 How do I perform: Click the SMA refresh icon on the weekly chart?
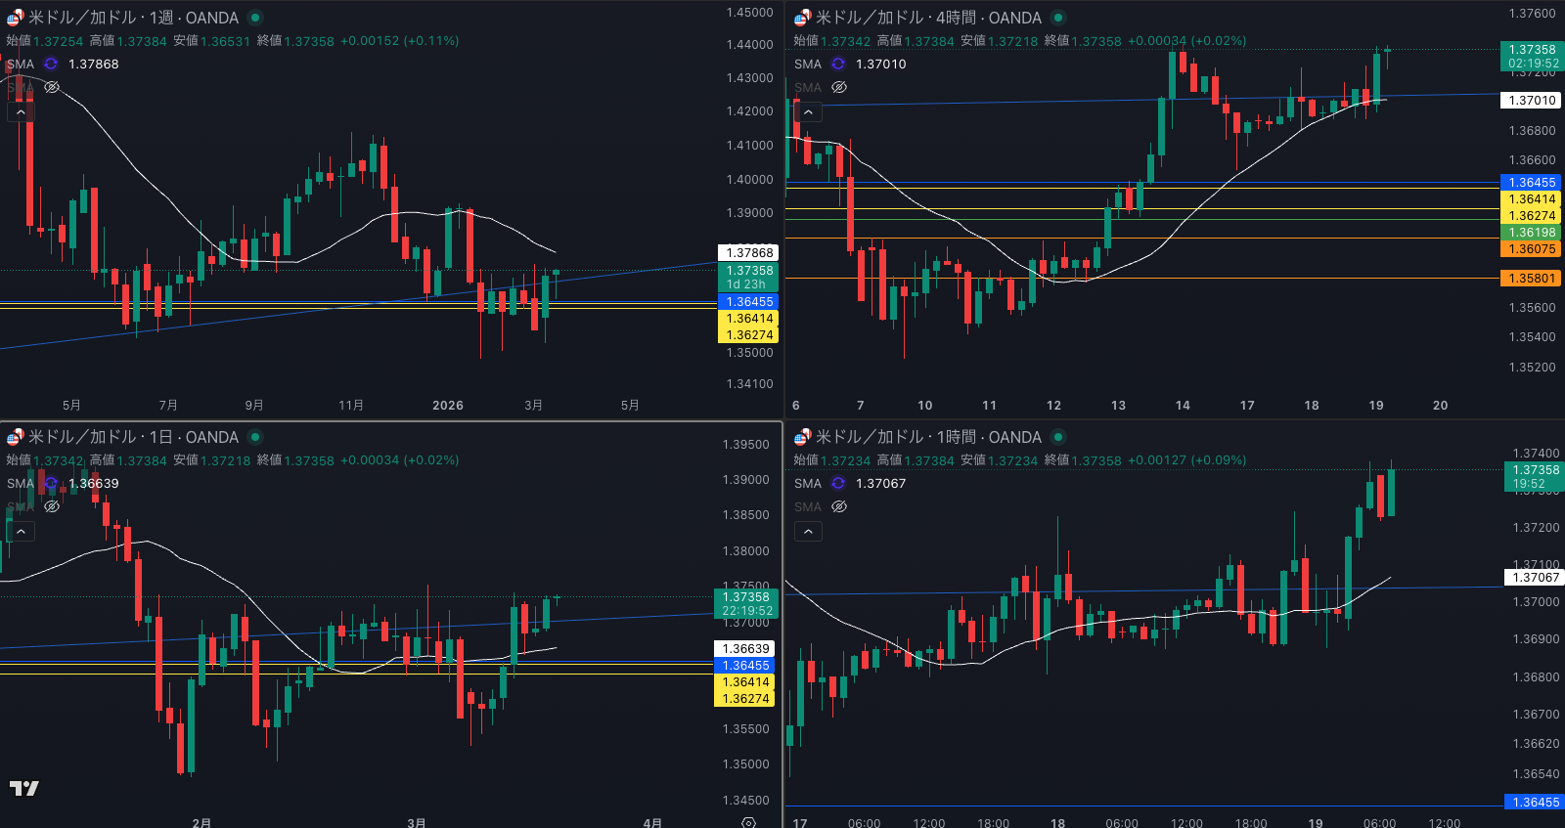click(x=51, y=64)
